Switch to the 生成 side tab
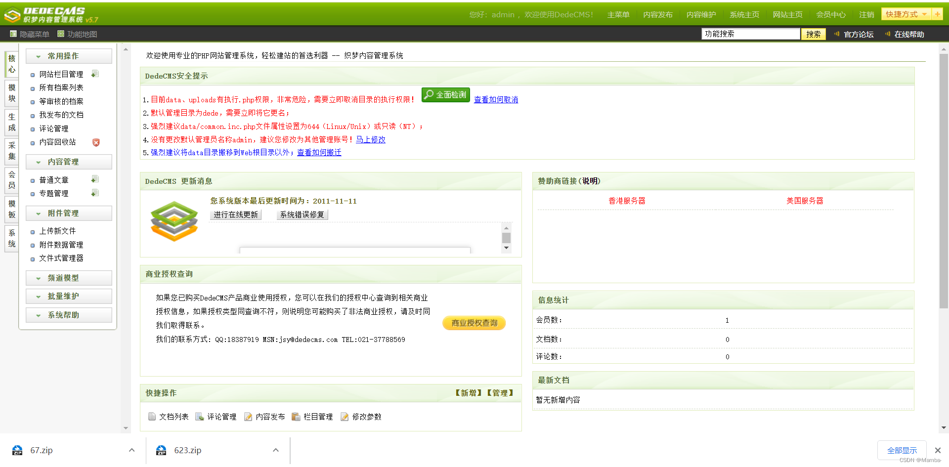 [12, 122]
